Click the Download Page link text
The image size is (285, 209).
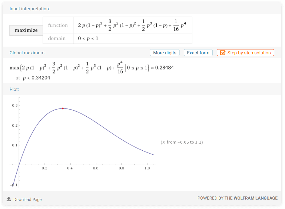click(27, 200)
